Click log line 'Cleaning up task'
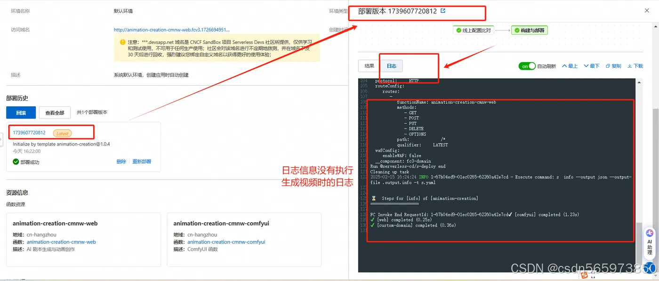Image resolution: width=659 pixels, height=281 pixels. coord(390,172)
